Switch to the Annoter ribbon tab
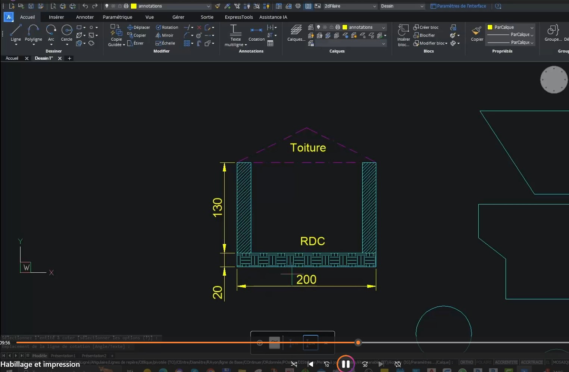Image resolution: width=569 pixels, height=372 pixels. (85, 17)
